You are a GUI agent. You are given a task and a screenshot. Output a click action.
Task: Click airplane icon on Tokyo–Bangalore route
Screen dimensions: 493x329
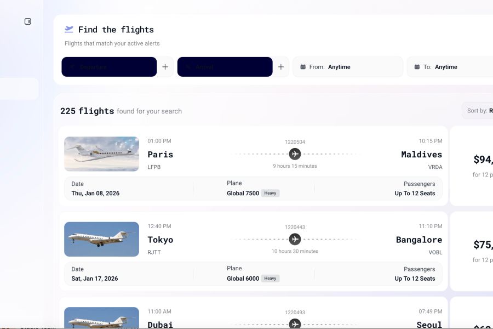(295, 239)
